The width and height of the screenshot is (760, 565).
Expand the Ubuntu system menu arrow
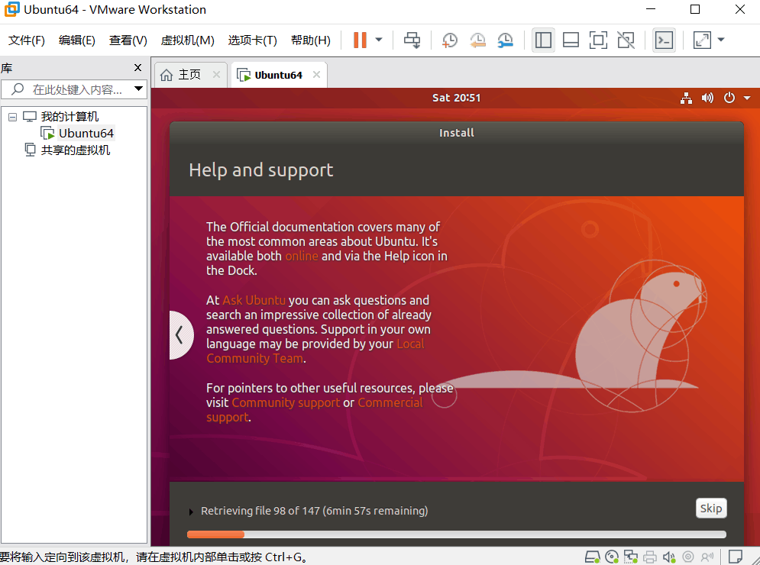[x=747, y=98]
